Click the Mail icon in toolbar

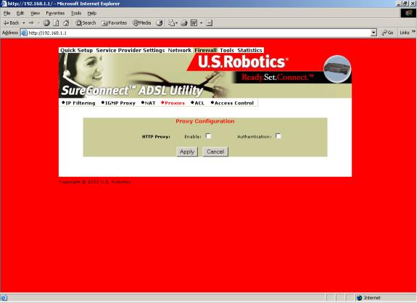(172, 23)
